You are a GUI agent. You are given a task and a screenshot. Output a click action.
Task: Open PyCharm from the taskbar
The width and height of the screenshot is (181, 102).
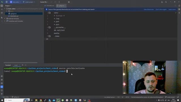58,100
